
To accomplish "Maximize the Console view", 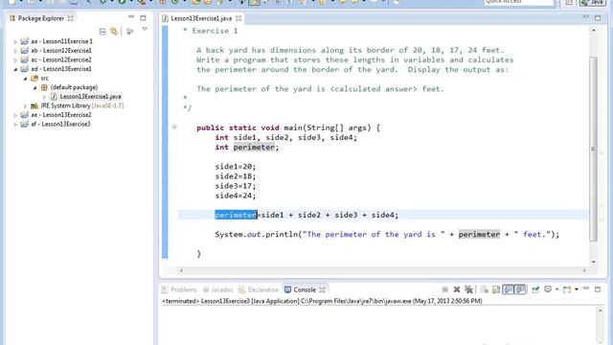I will pos(598,289).
